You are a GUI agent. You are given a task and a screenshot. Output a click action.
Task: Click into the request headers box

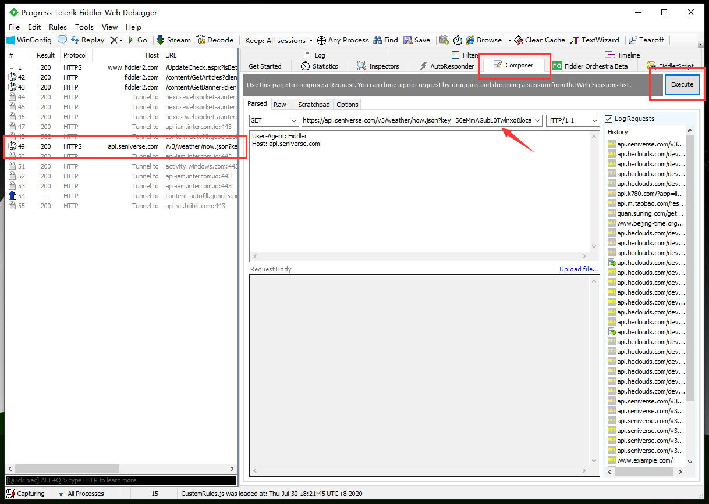click(x=420, y=192)
